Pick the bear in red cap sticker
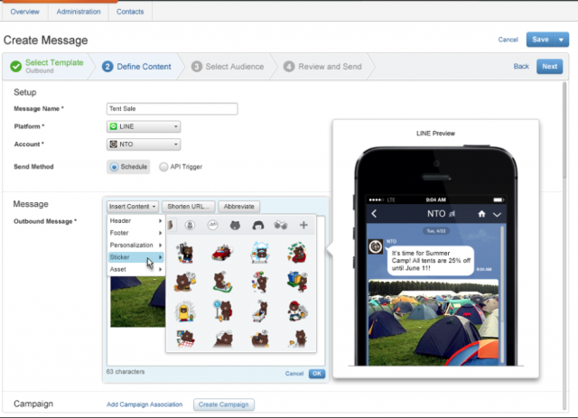Image resolution: width=578 pixels, height=418 pixels. coord(297,311)
